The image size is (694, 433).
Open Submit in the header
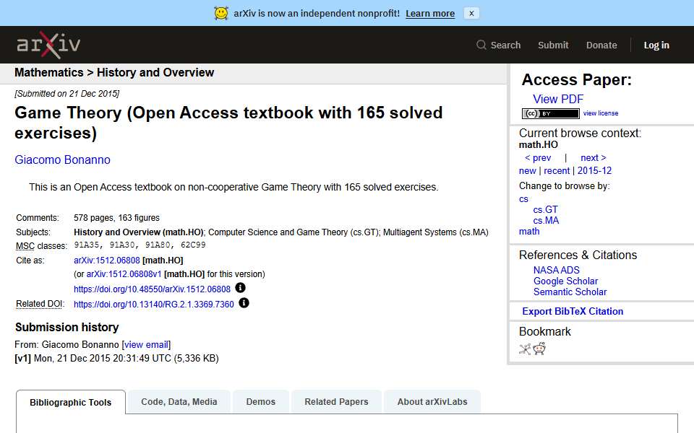coord(553,45)
